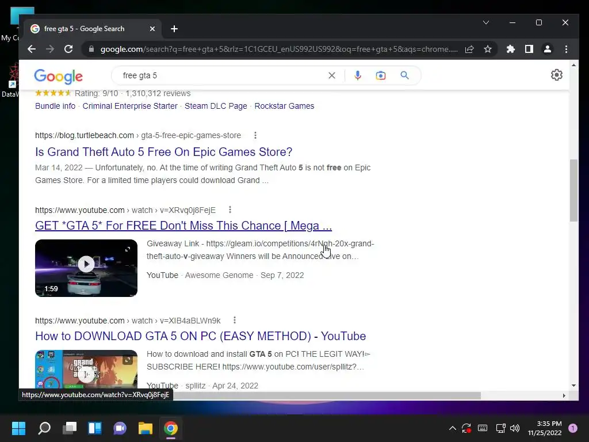Open more options for XIB4aBLWn9k video result

tap(235, 320)
